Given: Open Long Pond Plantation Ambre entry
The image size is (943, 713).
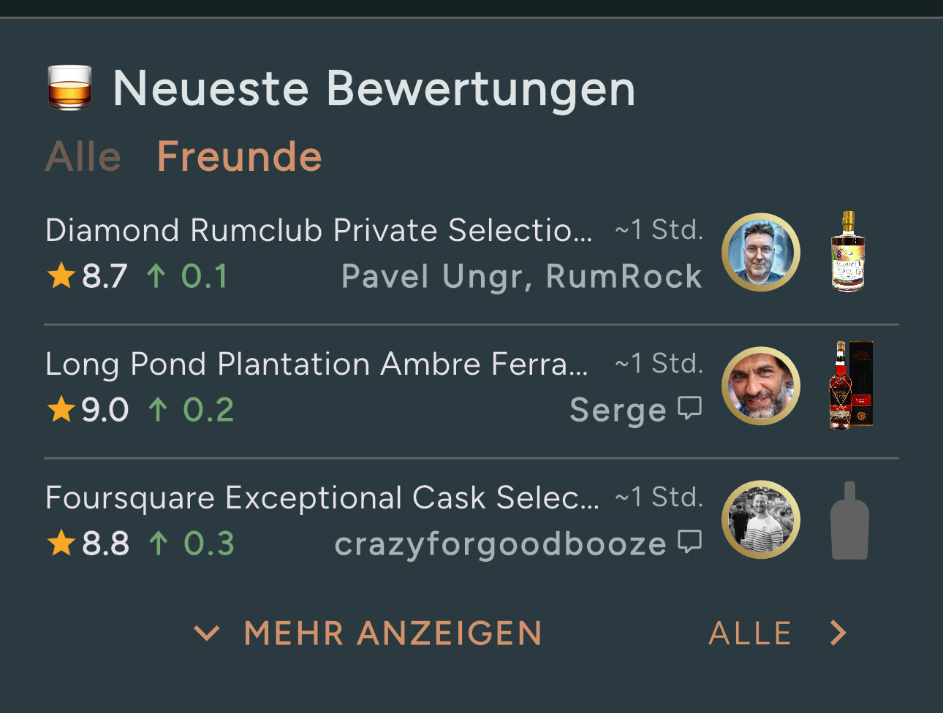Looking at the screenshot, I should [317, 364].
